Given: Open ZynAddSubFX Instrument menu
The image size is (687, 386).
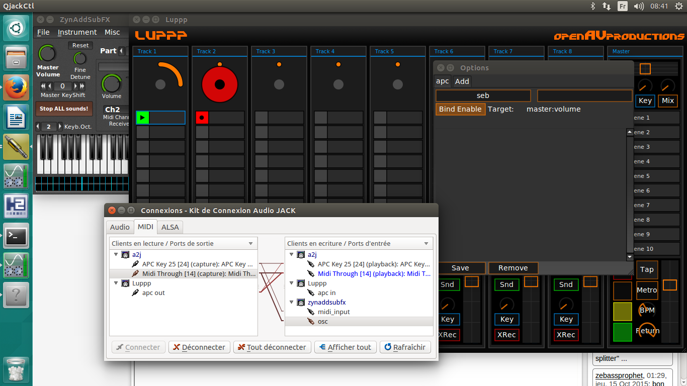Looking at the screenshot, I should (x=77, y=32).
